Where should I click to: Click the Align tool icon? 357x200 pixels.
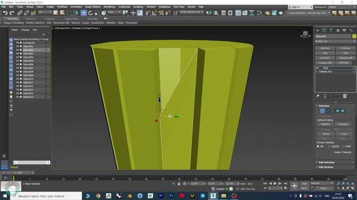(216, 13)
